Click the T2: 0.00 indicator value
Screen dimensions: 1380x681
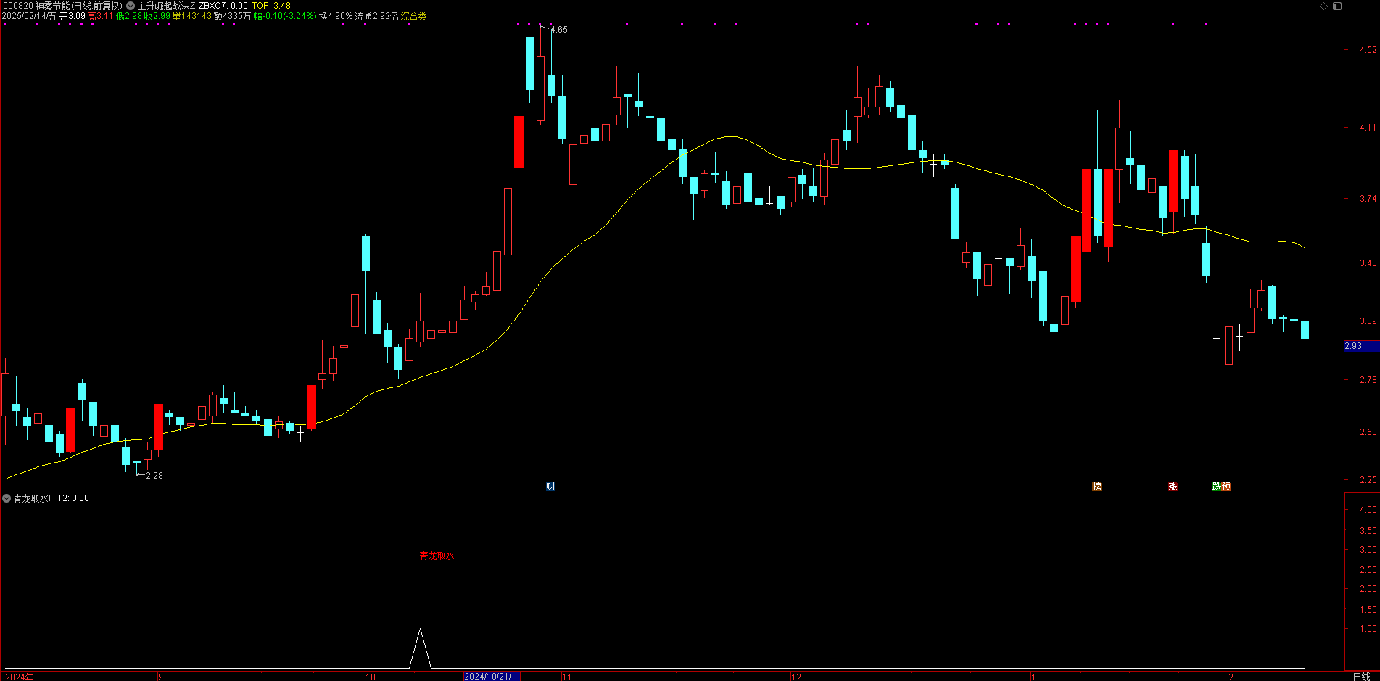point(73,498)
